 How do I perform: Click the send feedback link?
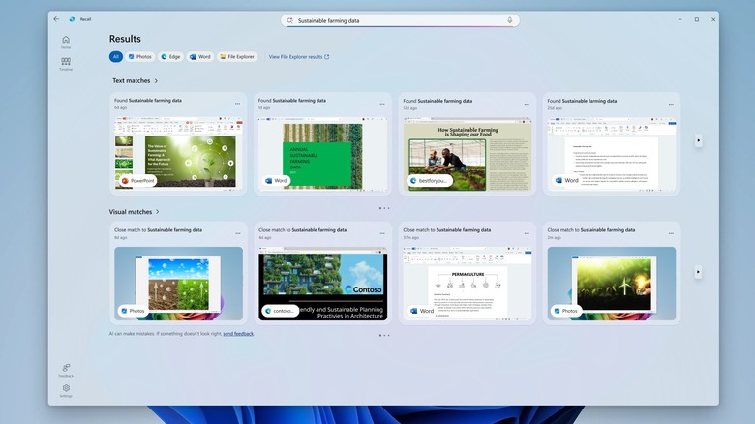pyautogui.click(x=238, y=334)
